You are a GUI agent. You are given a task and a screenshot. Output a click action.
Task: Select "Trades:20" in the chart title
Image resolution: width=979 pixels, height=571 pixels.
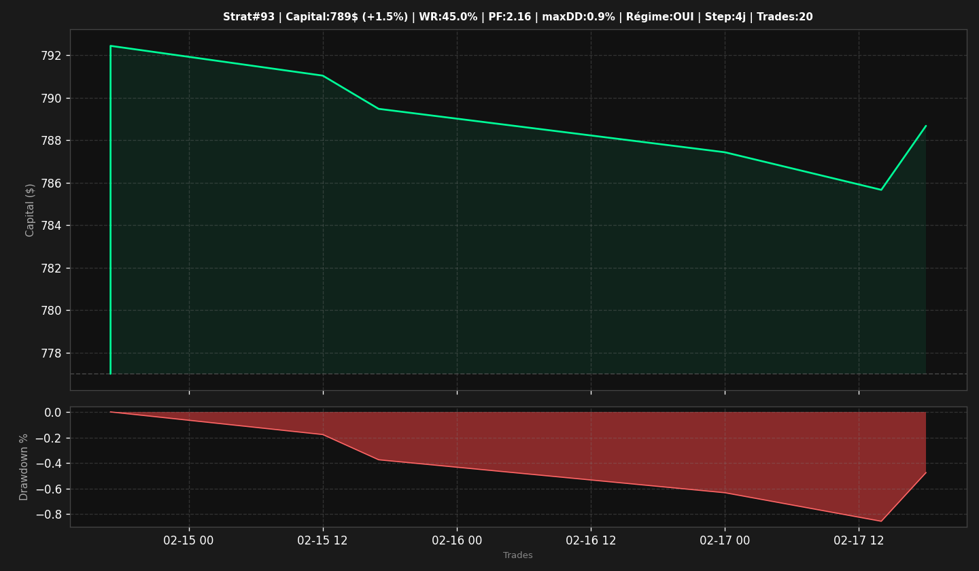[x=785, y=17]
